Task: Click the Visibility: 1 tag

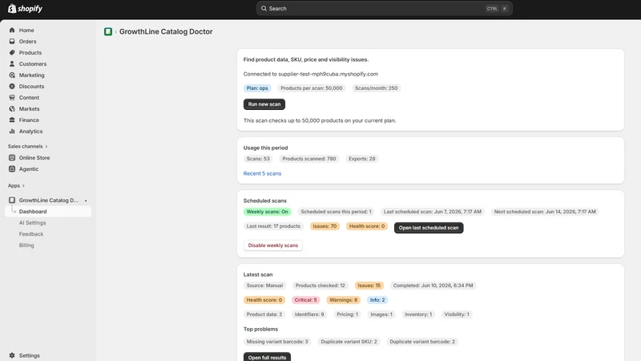Action: (x=457, y=314)
